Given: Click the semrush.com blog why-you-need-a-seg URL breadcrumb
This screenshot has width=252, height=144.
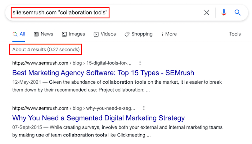Looking at the screenshot, I should (x=73, y=108).
